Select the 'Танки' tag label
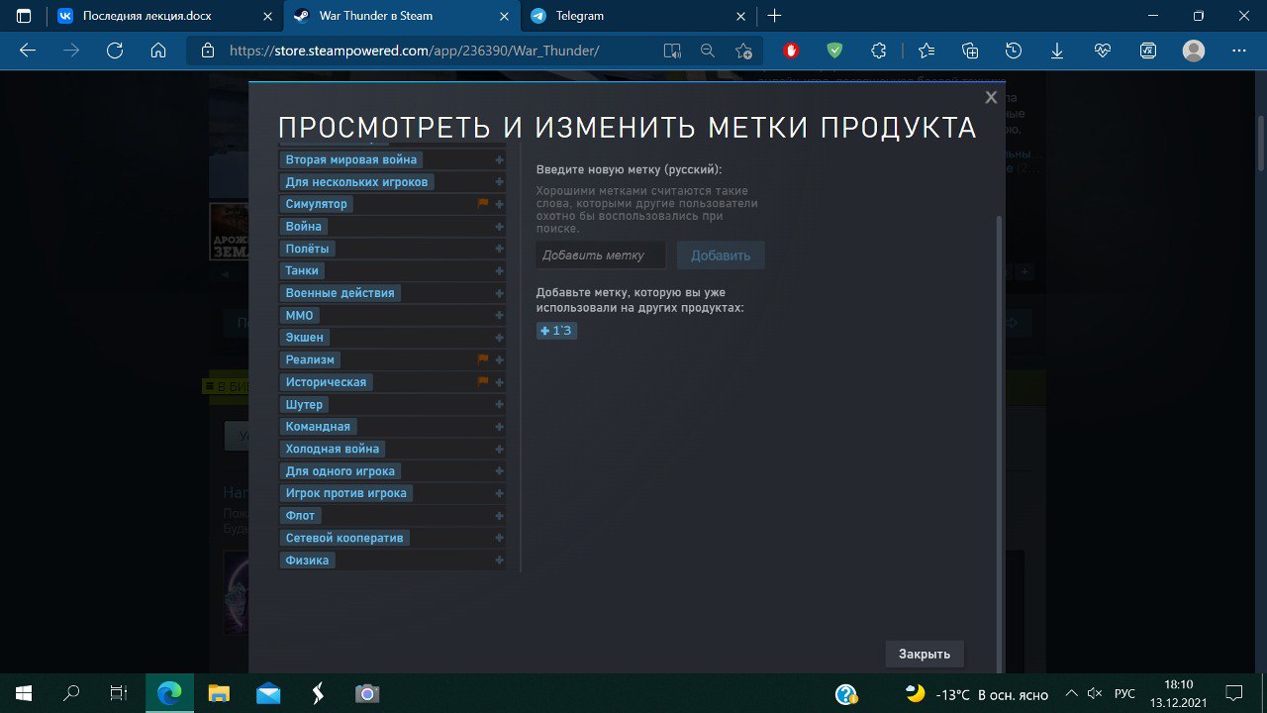 pyautogui.click(x=302, y=270)
